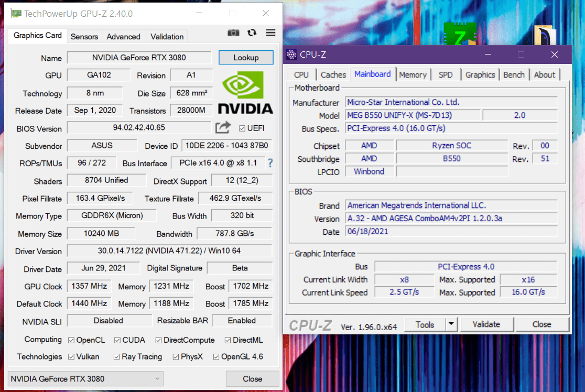
Task: Click the Resizable BAR Enabled field
Action: coord(242,320)
